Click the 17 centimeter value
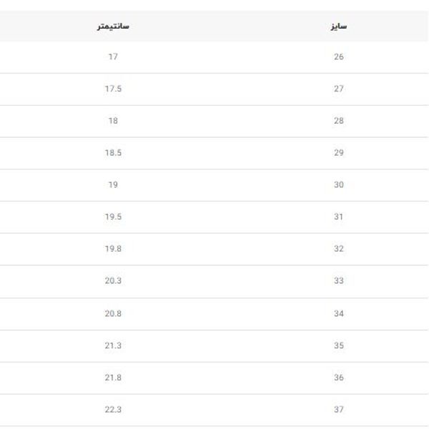The width and height of the screenshot is (429, 429). point(113,56)
